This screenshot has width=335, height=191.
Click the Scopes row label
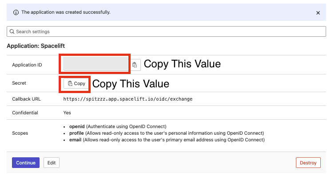pos(20,133)
